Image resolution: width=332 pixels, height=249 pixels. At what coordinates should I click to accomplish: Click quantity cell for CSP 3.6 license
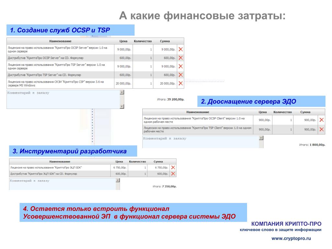click(x=143, y=83)
